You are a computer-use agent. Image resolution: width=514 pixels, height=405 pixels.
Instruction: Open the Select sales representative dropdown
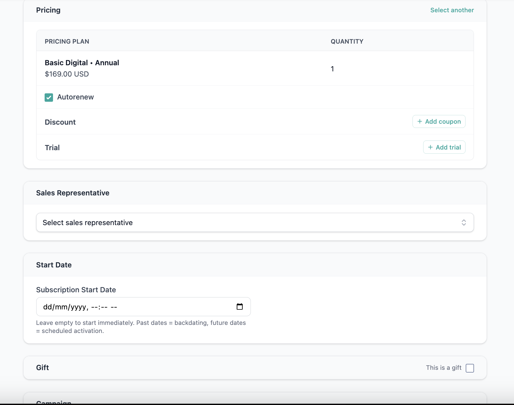[x=255, y=223]
